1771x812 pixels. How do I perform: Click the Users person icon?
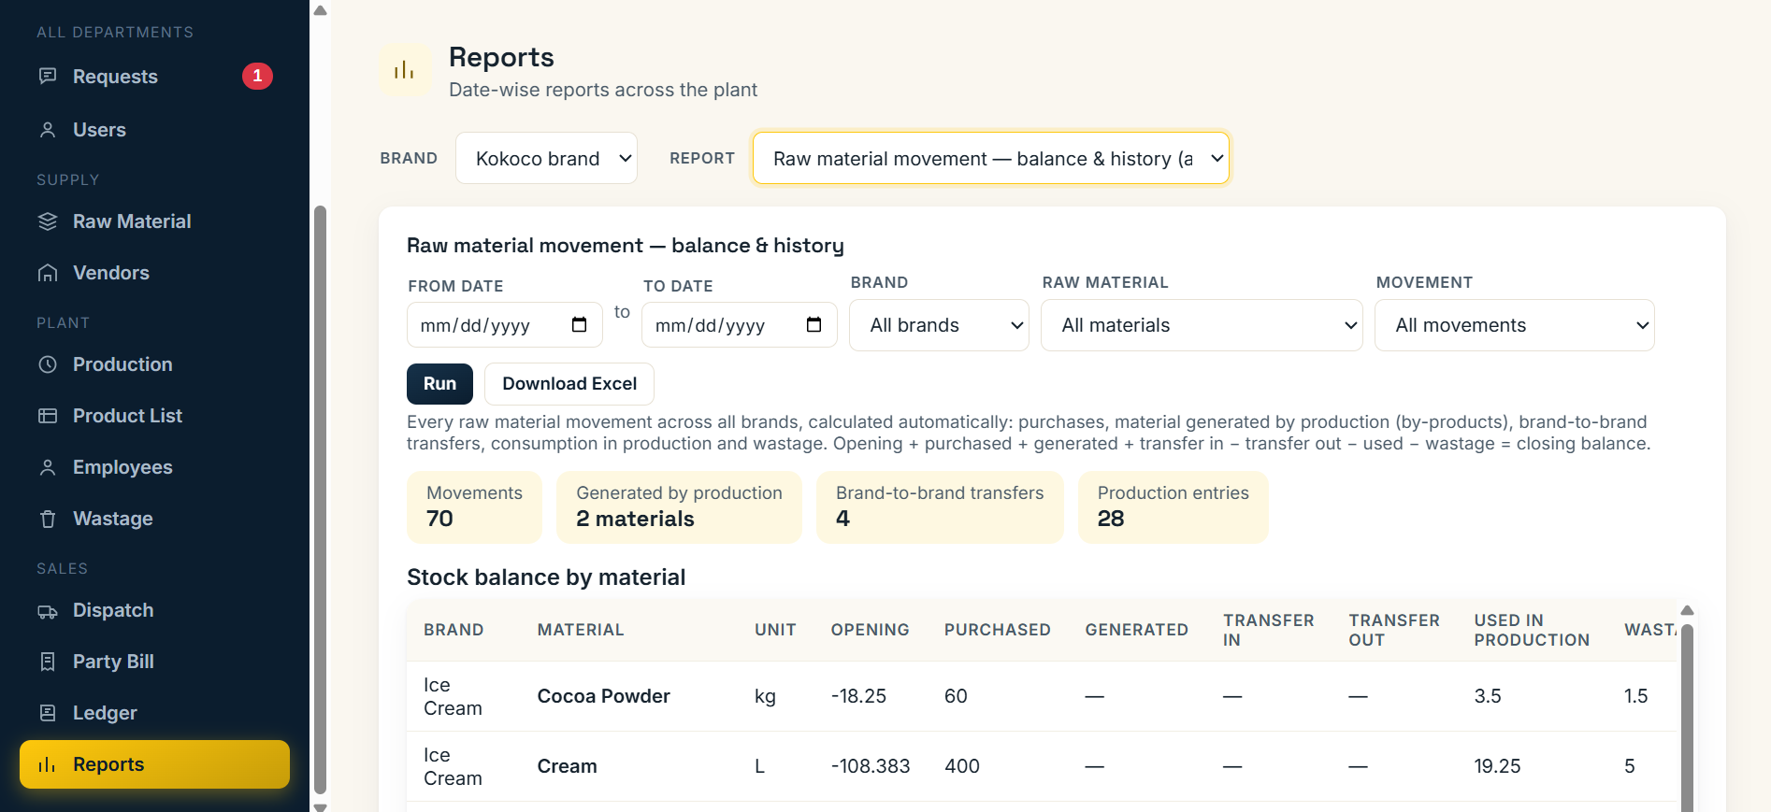pyautogui.click(x=48, y=130)
